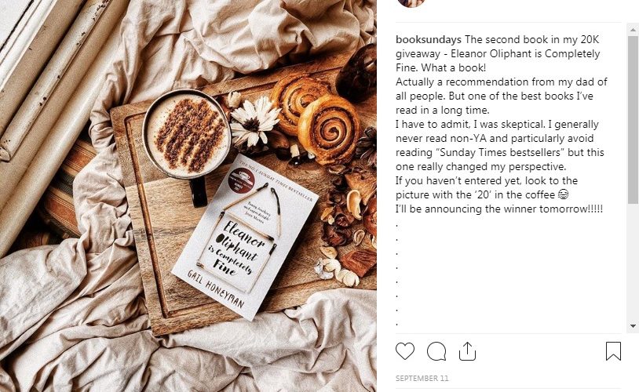
Task: Click the red round badge on the book cover
Action: (241, 180)
